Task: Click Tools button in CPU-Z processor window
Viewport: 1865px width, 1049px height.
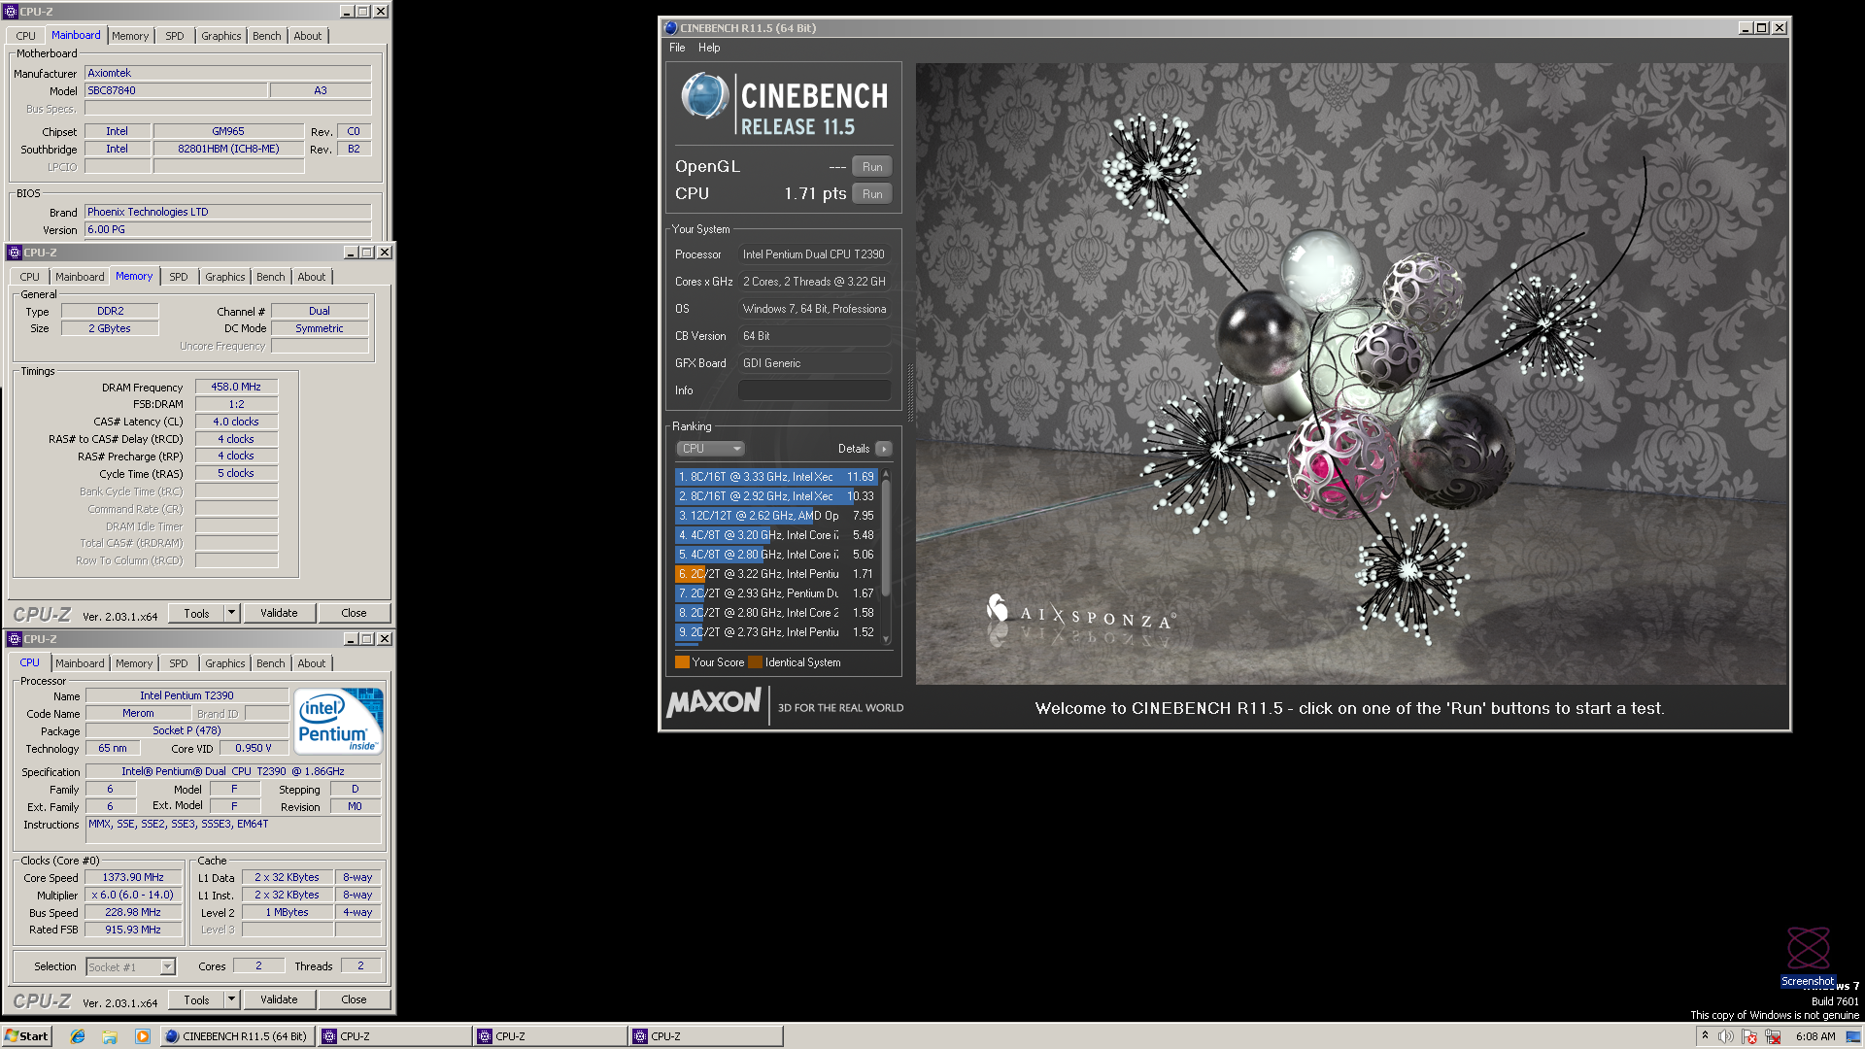Action: [197, 999]
